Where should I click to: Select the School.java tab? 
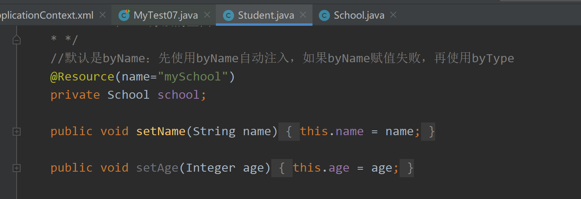(359, 15)
